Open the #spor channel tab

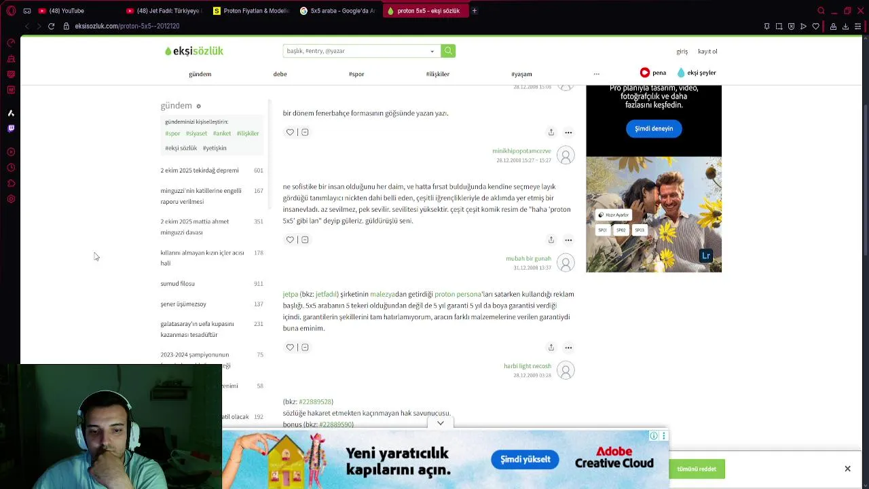[356, 74]
